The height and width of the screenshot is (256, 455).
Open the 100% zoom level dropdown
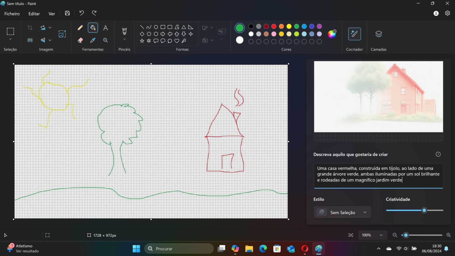coord(372,235)
